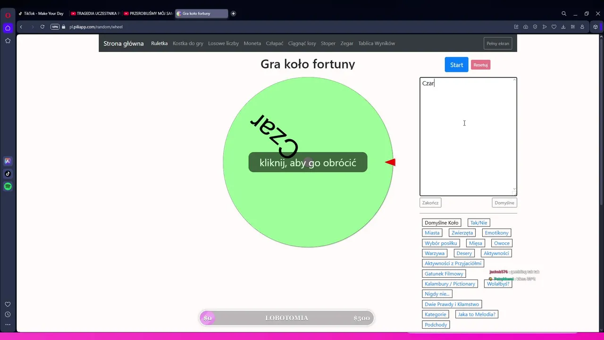The image size is (604, 340).
Task: Start the wheel with the blue Start button
Action: (456, 65)
